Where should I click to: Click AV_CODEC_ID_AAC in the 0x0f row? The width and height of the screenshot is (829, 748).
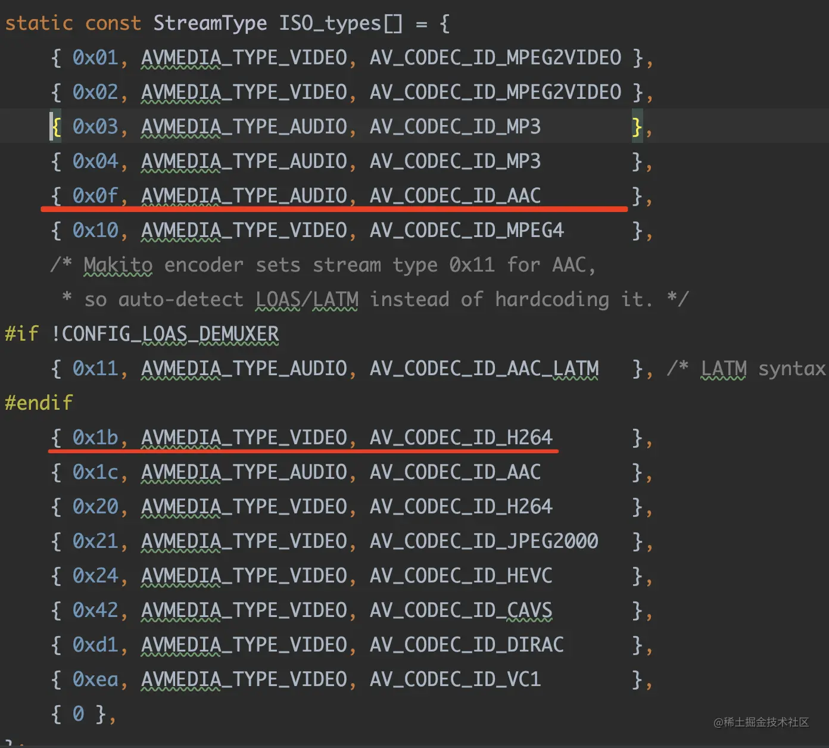coord(456,196)
